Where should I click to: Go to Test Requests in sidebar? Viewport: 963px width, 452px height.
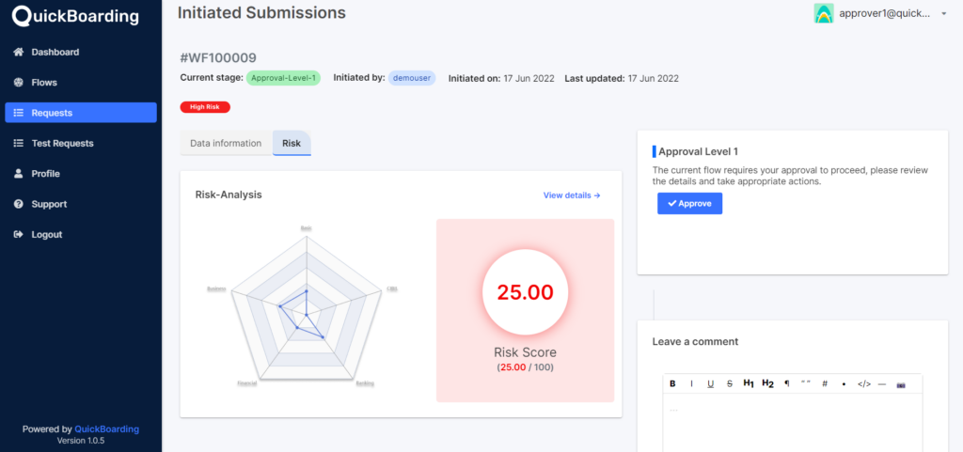click(x=62, y=143)
